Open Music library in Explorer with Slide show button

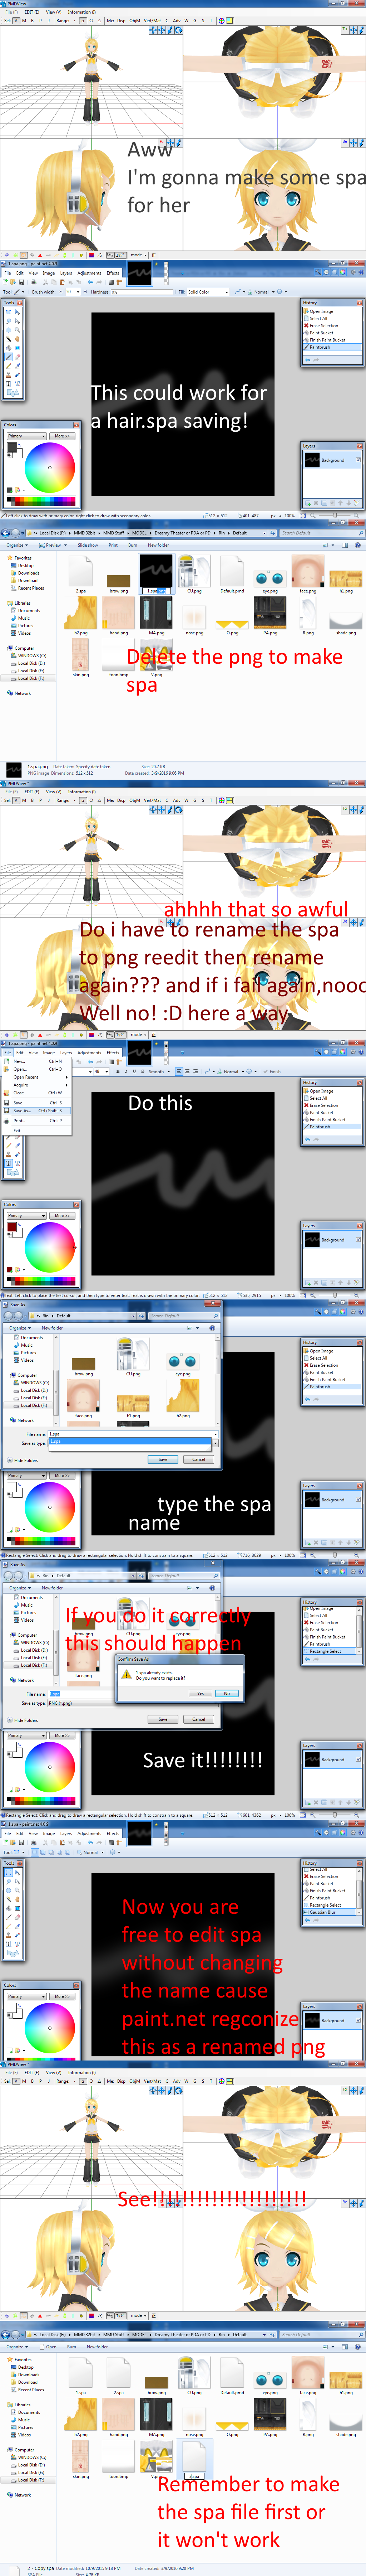pyautogui.click(x=24, y=618)
